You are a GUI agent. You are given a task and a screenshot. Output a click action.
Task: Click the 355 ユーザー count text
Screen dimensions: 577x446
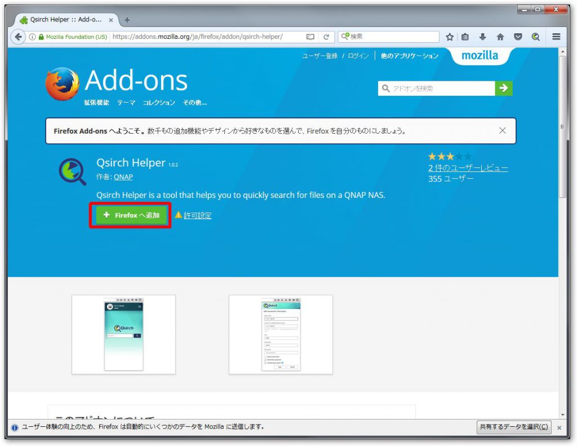pos(451,179)
